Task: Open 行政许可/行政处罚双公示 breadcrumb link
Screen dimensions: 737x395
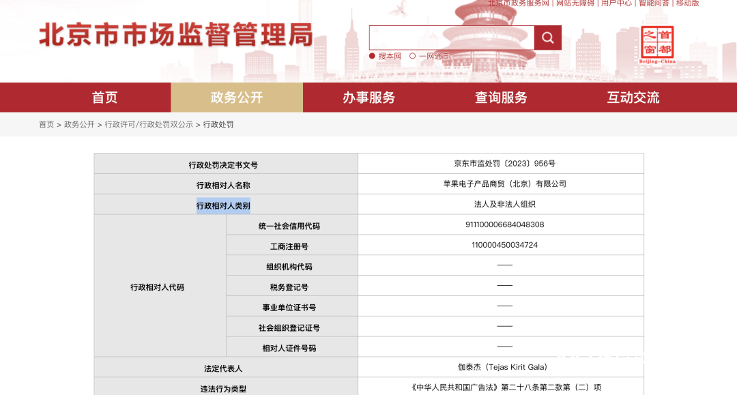Action: coord(149,124)
